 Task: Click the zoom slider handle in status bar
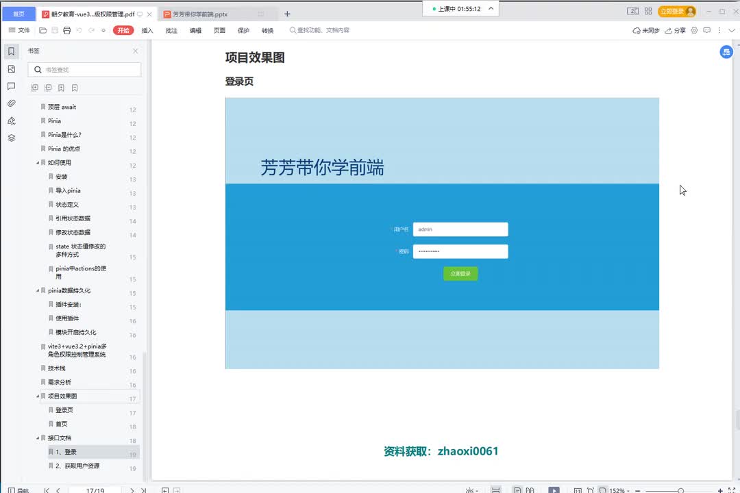pos(680,491)
